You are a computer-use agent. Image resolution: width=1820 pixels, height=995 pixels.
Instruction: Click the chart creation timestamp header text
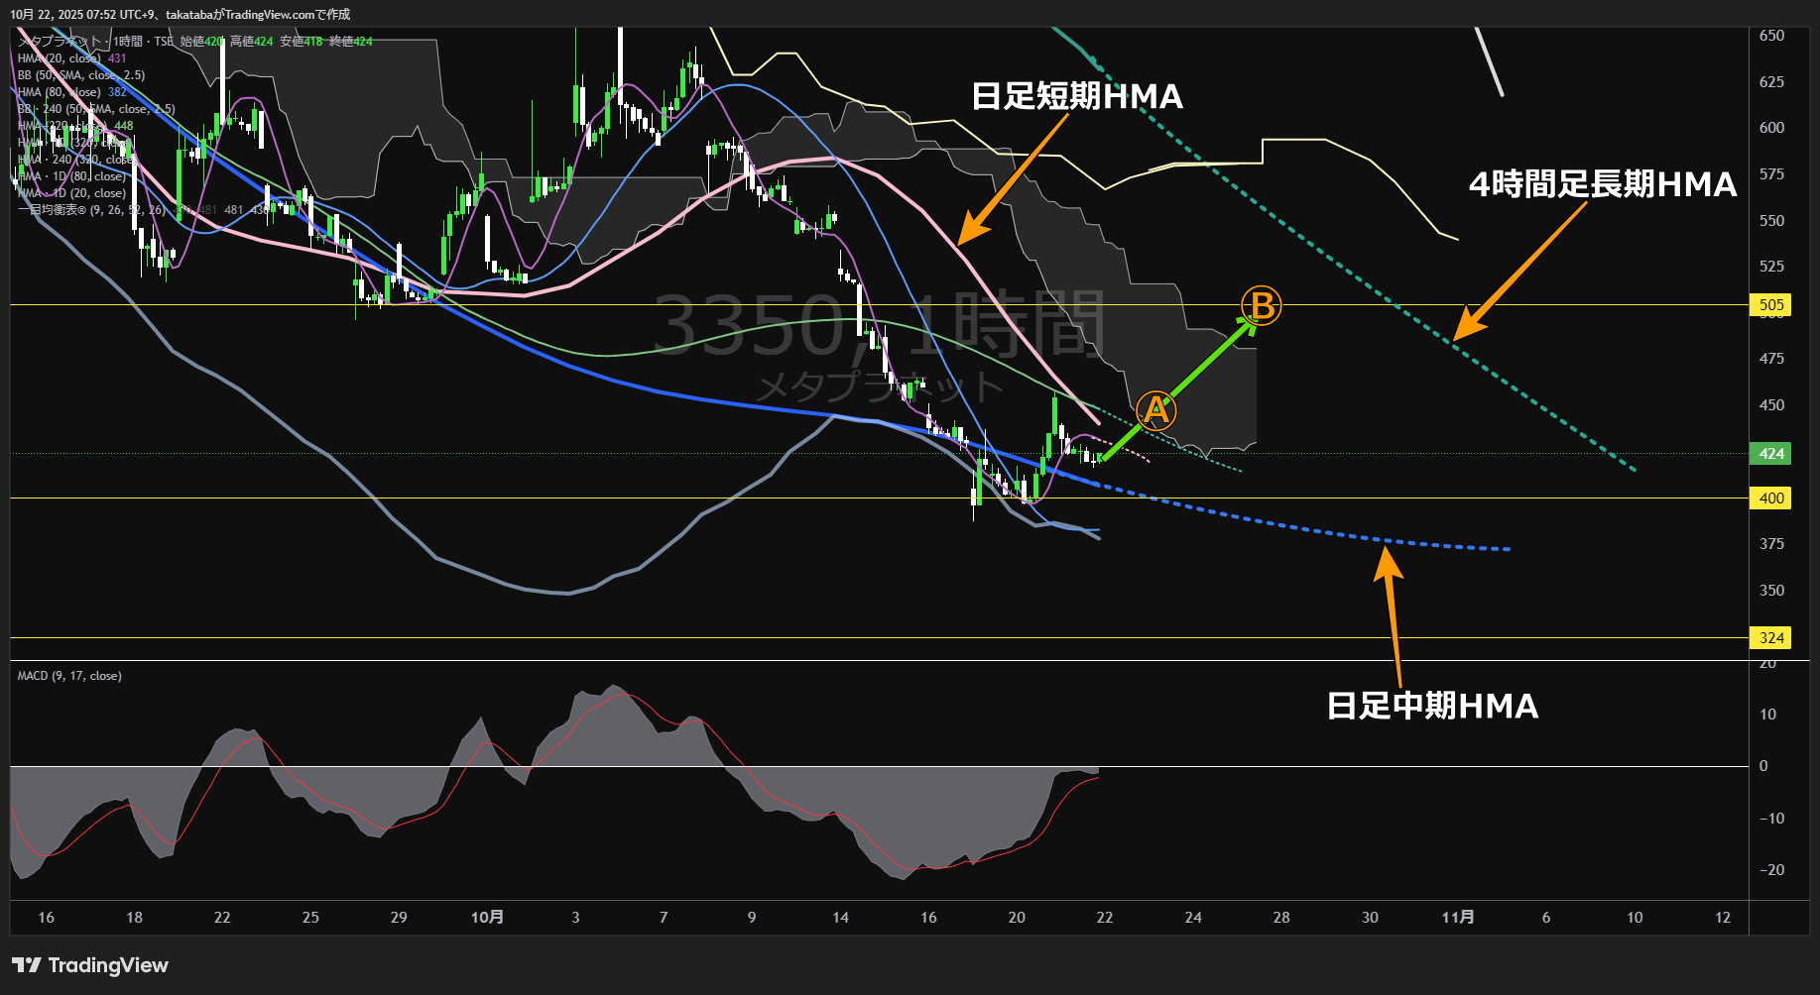click(180, 14)
